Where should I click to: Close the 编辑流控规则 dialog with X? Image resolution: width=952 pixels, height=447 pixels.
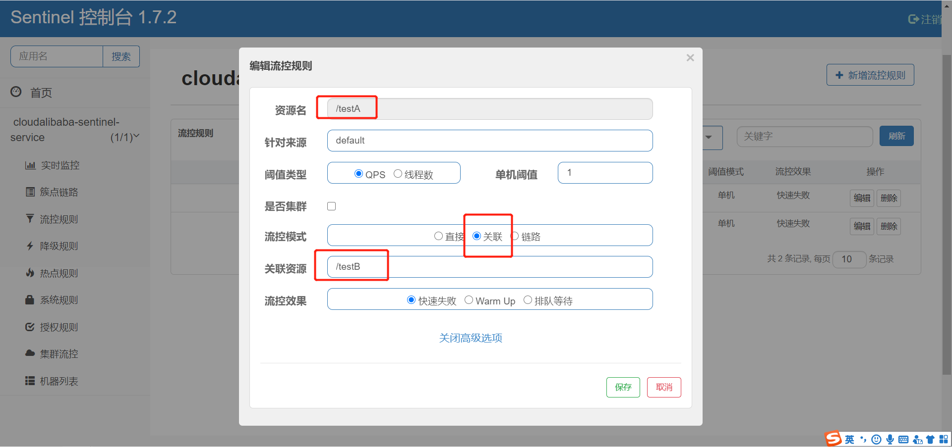690,58
